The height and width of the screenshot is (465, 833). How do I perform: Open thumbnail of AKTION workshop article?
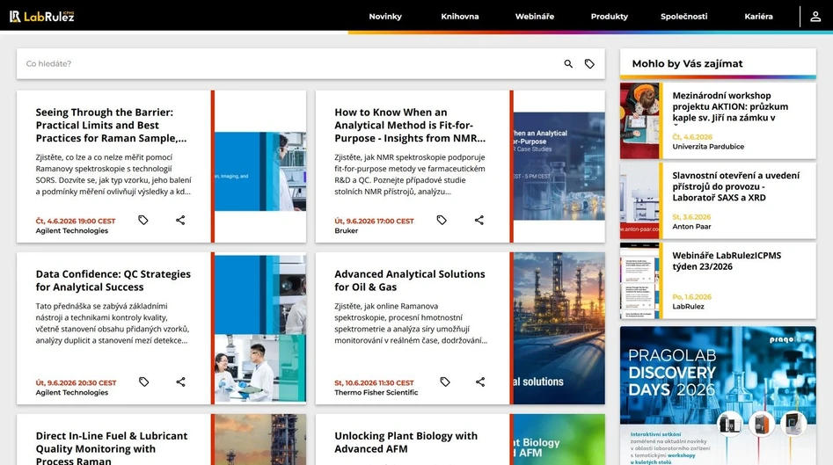(639, 120)
